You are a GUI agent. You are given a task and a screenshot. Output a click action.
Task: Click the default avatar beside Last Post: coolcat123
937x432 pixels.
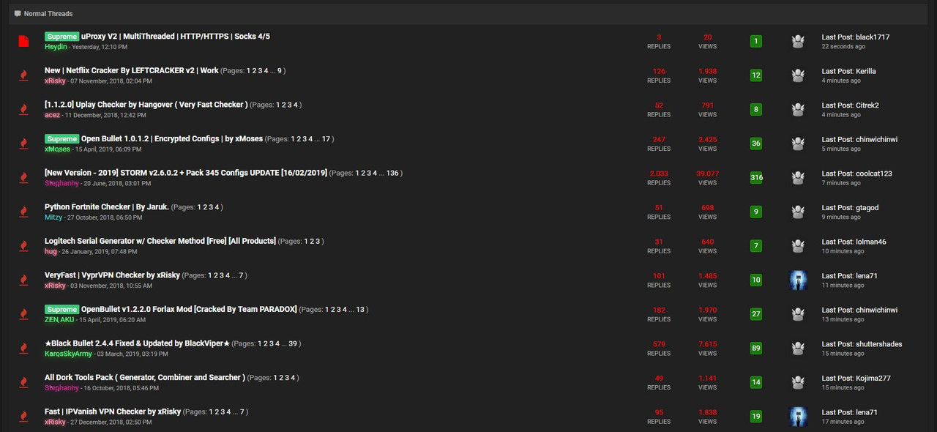[x=798, y=178]
